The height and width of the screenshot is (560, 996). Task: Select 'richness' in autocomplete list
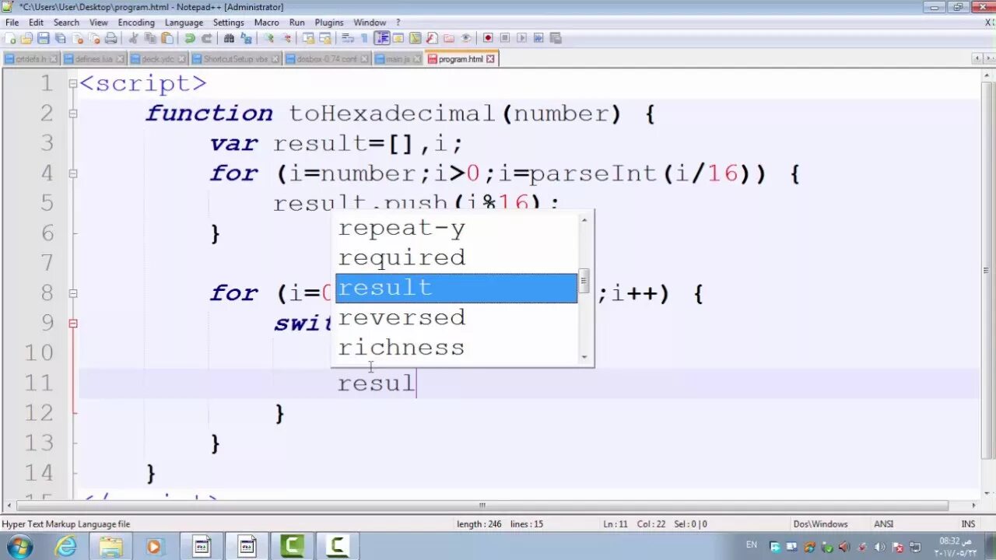pos(456,348)
